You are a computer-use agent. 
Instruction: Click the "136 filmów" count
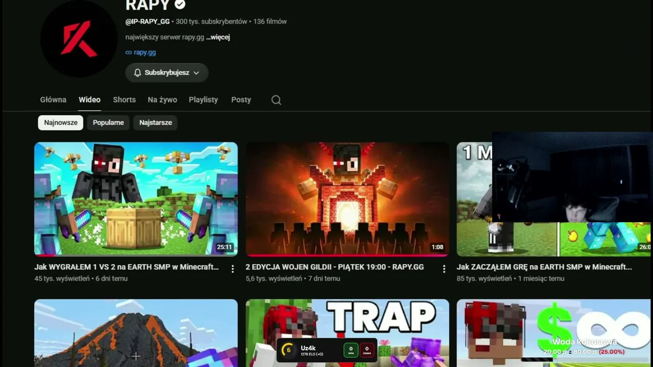(x=270, y=22)
